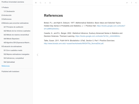Click the download icon in toolbar

point(50,3)
